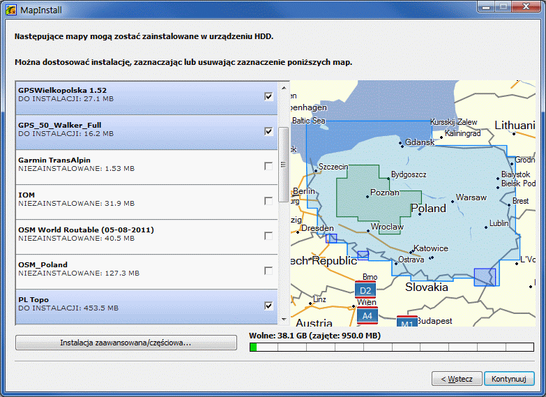Uncheck the PL Topo checkbox
Screen dimensions: 546x397
268,306
